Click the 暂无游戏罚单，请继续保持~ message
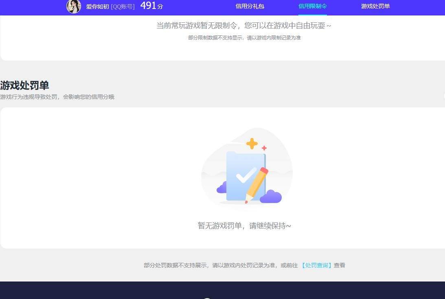Screen dimensions: 445x299 [244, 226]
